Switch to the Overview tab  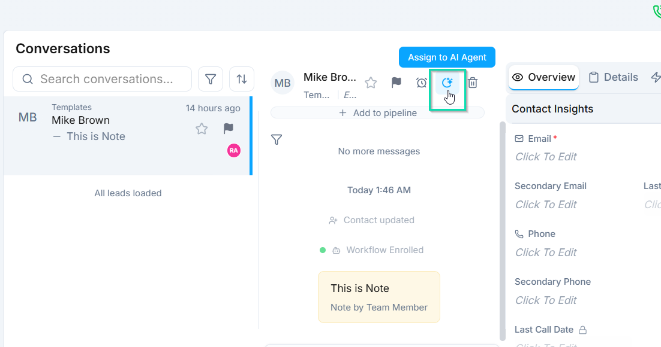click(544, 77)
